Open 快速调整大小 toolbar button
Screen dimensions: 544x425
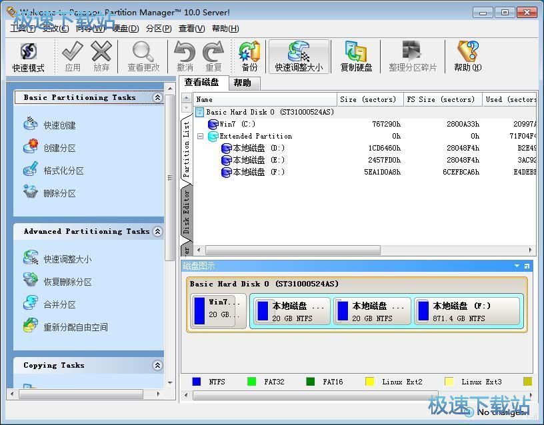click(299, 57)
